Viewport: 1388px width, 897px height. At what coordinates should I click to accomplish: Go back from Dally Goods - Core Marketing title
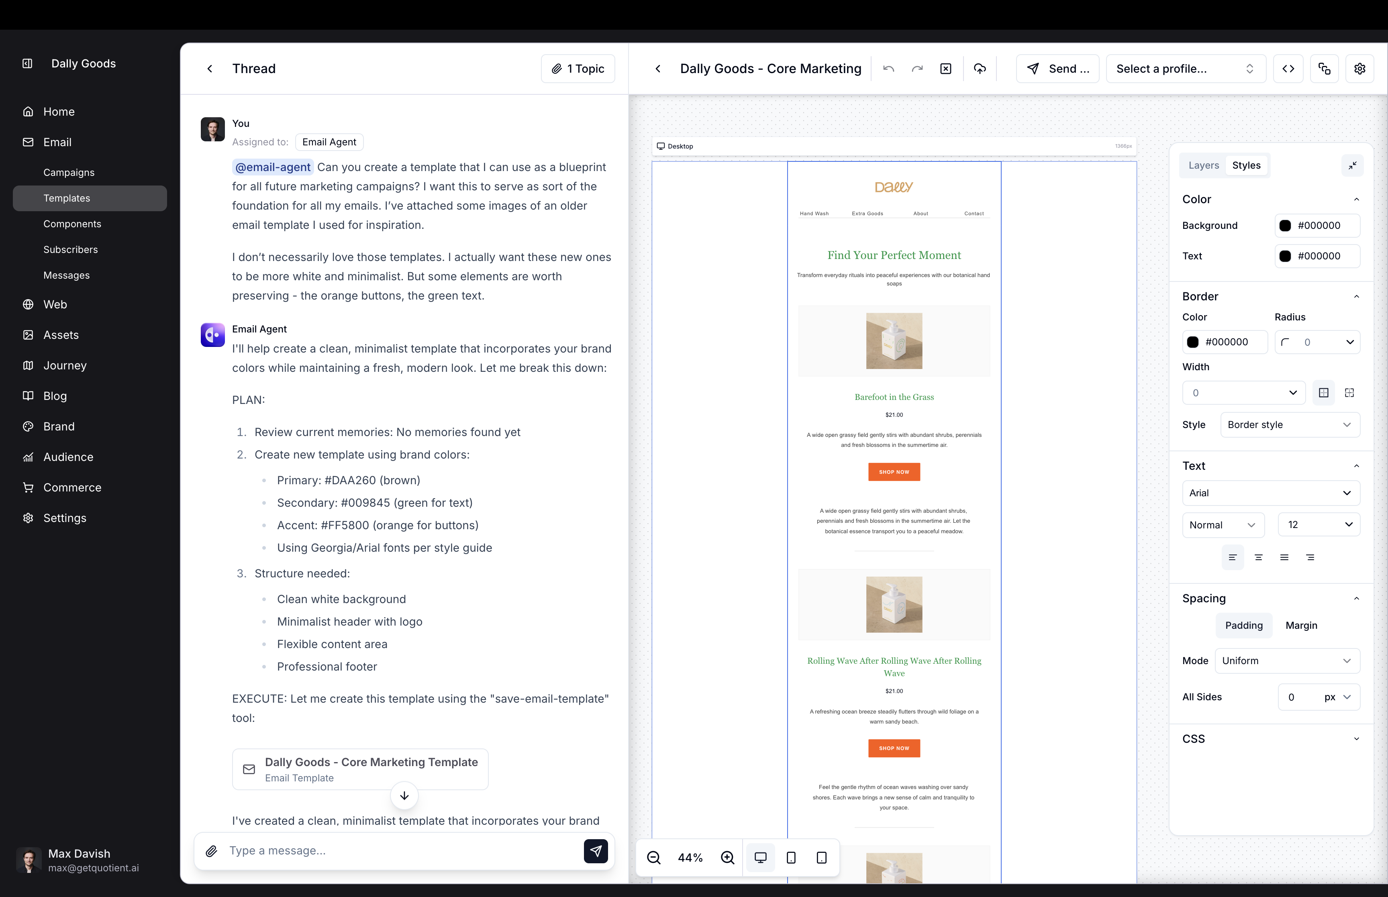pos(658,69)
